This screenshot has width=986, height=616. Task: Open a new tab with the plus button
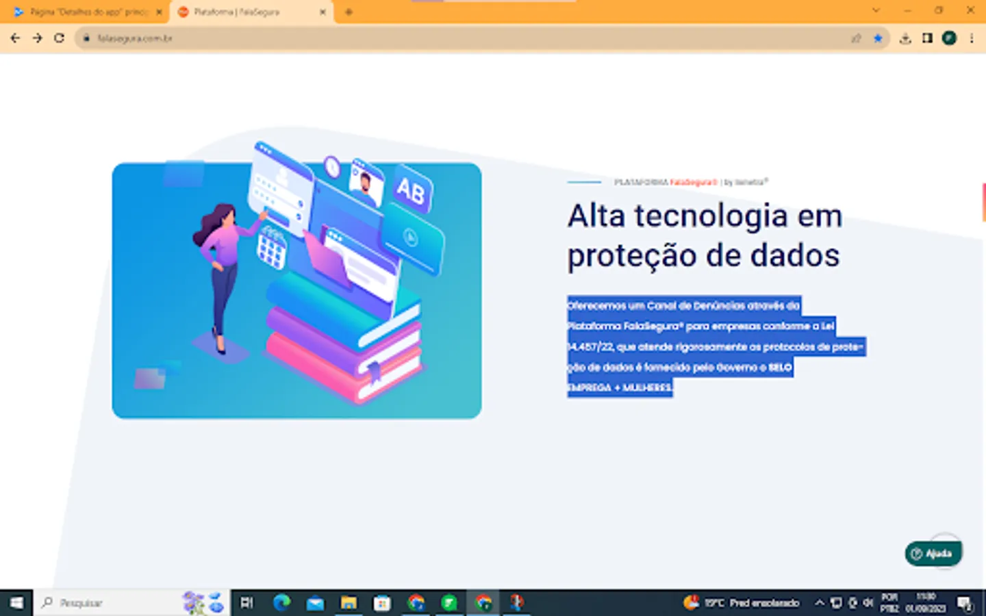coord(349,12)
